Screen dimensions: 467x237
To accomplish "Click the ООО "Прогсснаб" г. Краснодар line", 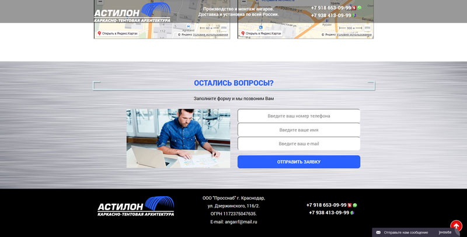I will pyautogui.click(x=234, y=198).
